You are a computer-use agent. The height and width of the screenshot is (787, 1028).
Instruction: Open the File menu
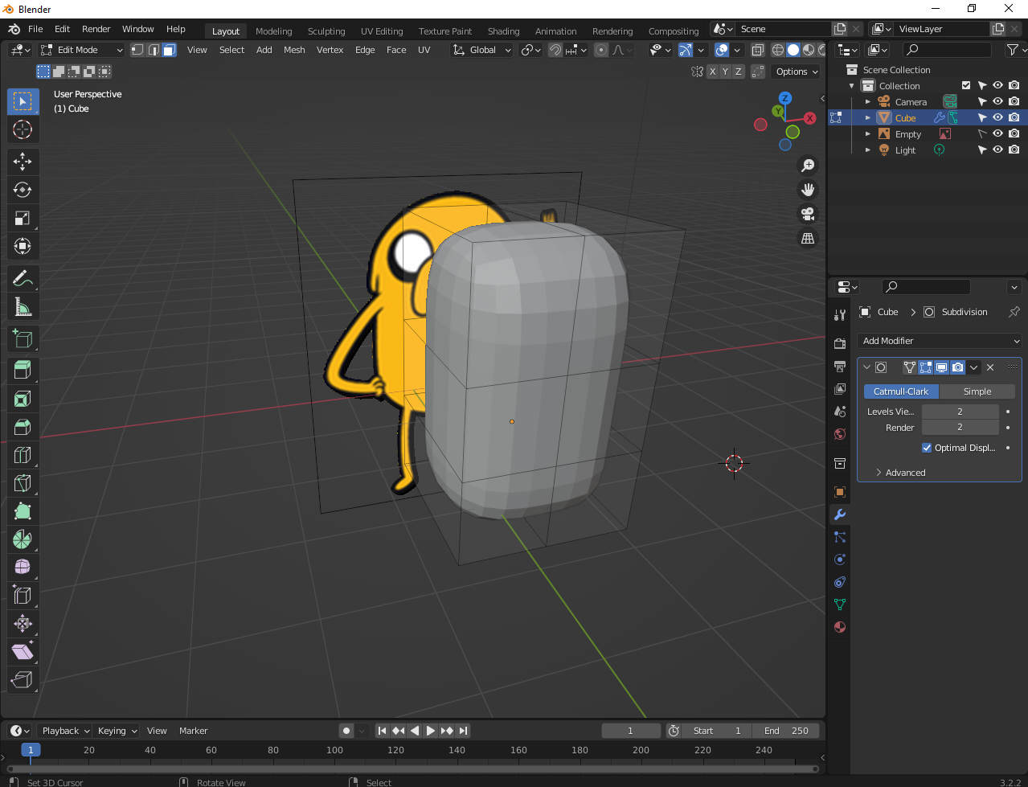tap(35, 29)
